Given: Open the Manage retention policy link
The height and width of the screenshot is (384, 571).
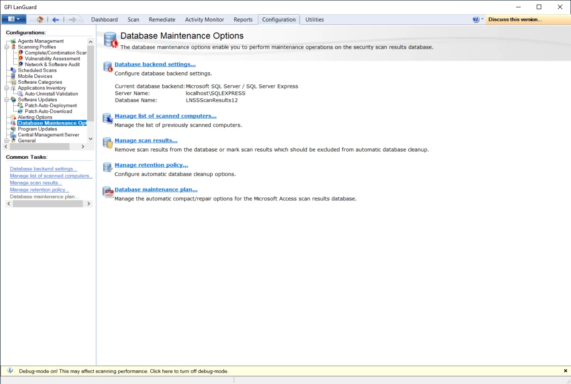Looking at the screenshot, I should click(151, 165).
